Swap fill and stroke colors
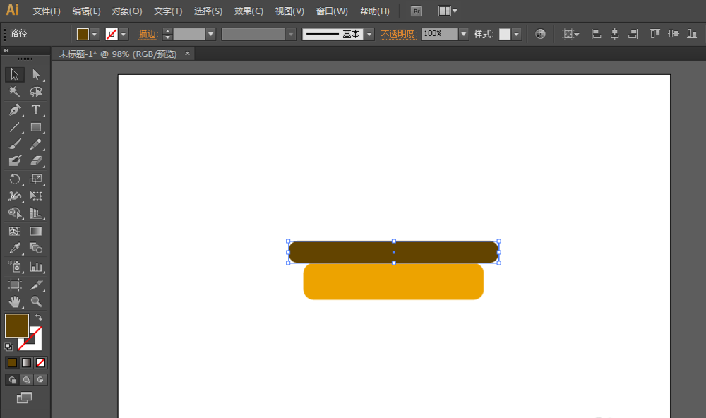Image resolution: width=706 pixels, height=418 pixels. (x=39, y=317)
